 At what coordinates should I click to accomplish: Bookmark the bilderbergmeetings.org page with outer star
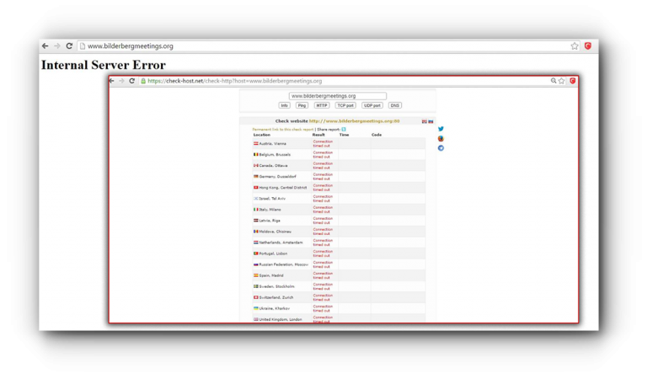click(x=575, y=46)
